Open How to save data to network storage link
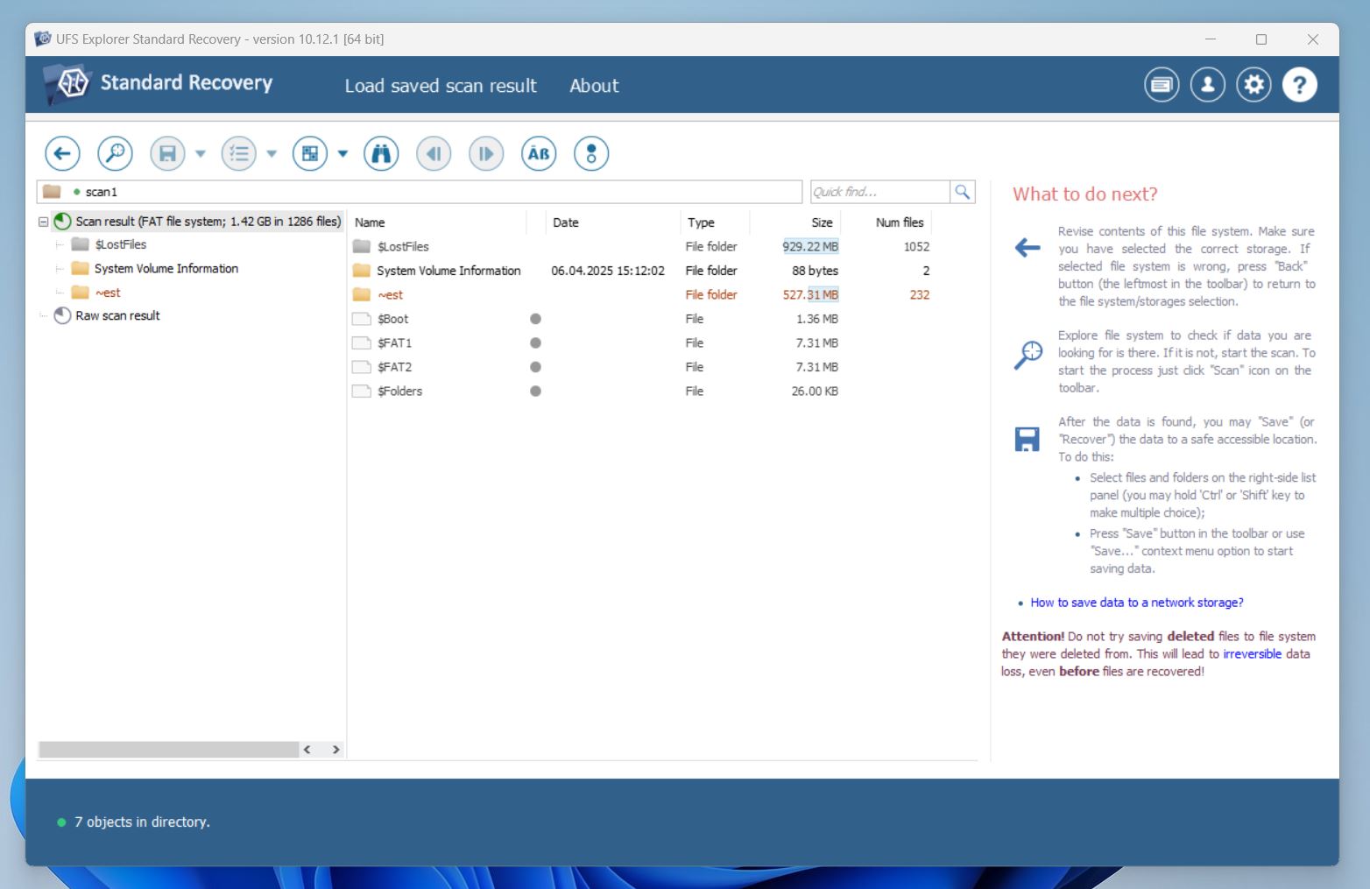 tap(1137, 603)
